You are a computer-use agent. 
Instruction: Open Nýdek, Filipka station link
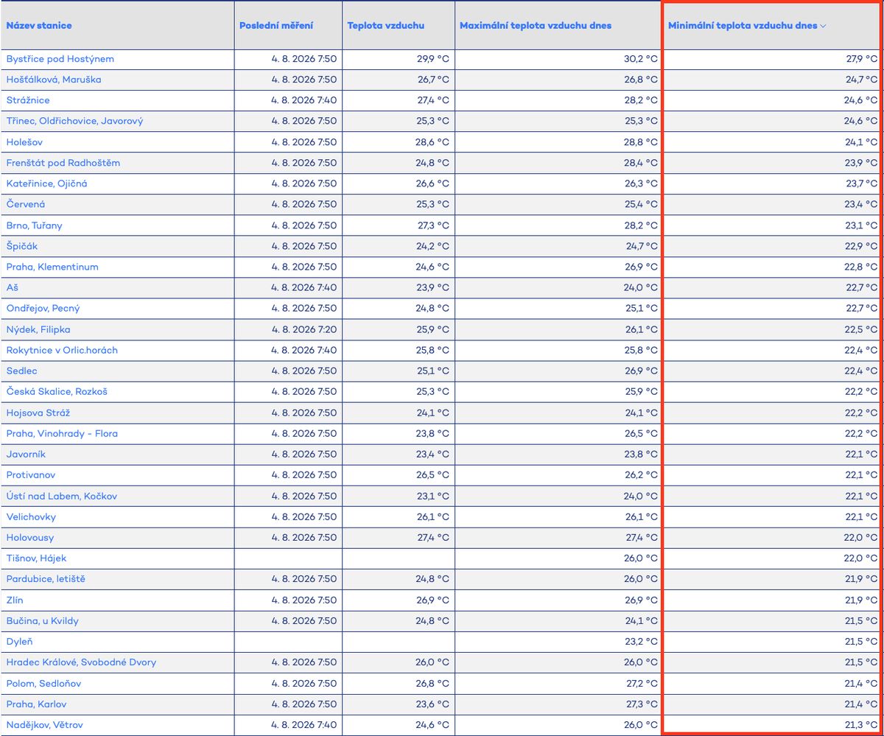[x=38, y=329]
